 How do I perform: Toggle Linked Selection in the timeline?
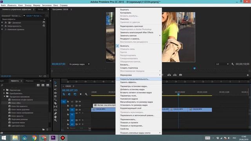pos(75,94)
